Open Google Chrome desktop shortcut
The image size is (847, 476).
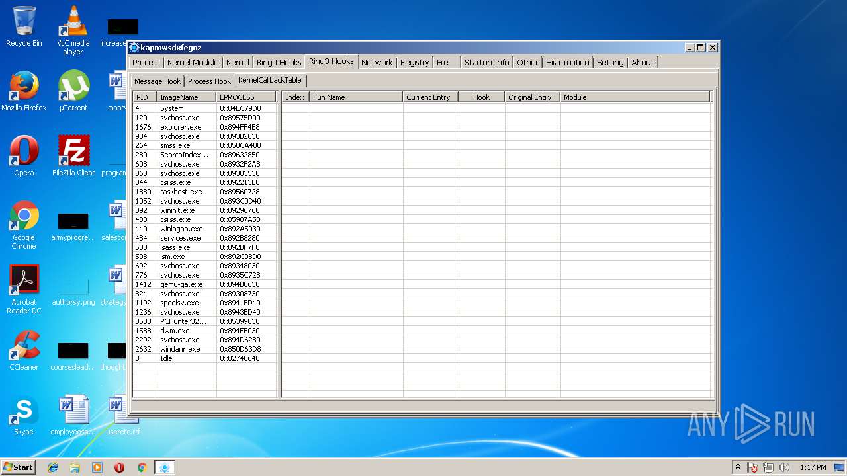pyautogui.click(x=24, y=225)
